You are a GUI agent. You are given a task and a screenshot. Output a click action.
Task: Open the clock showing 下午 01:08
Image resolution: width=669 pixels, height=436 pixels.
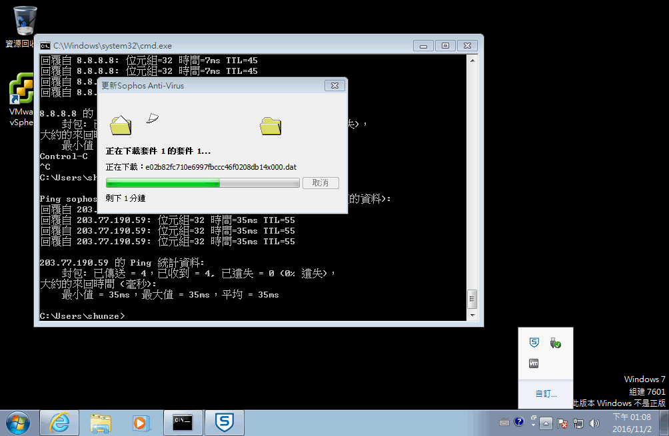[632, 423]
